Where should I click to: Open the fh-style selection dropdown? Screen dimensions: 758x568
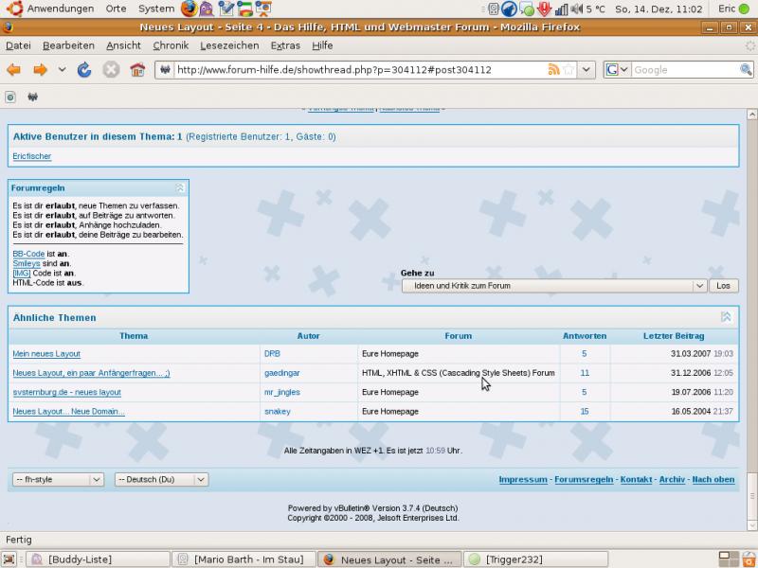pyautogui.click(x=58, y=480)
